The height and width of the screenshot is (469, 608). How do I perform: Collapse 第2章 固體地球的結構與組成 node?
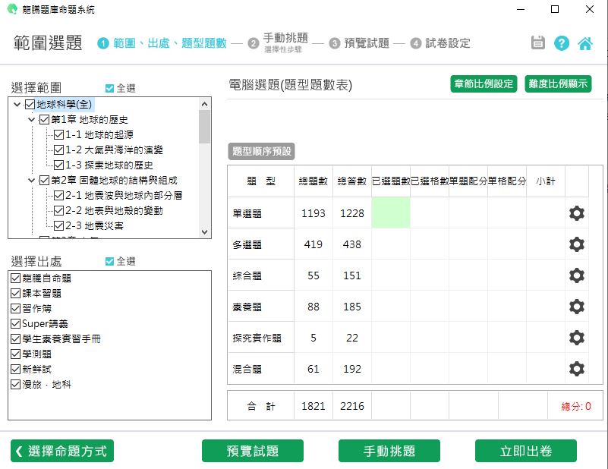coord(32,181)
